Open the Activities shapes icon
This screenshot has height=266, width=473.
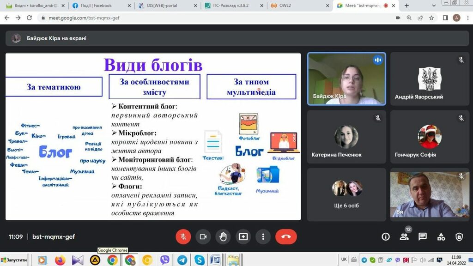click(x=441, y=237)
